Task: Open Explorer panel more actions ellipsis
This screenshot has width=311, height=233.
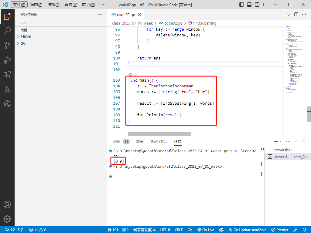Action: (100, 15)
